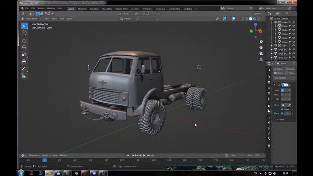Select the Scale tool

24,54
